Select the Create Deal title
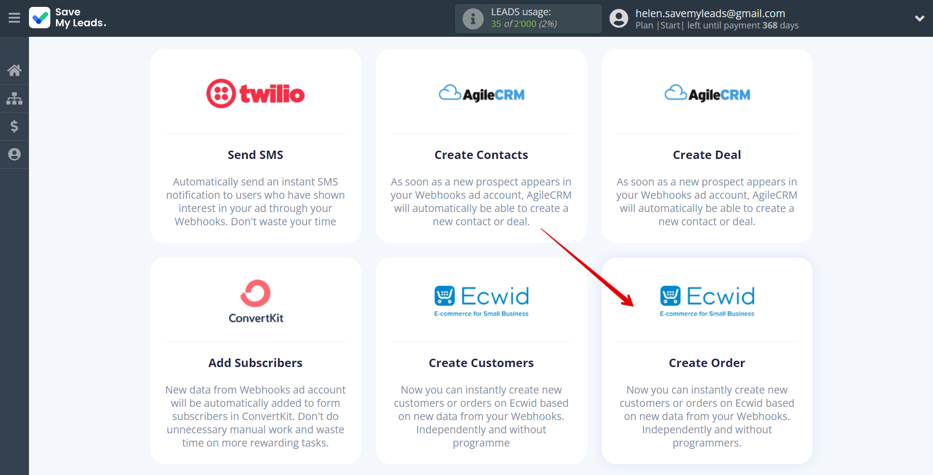The width and height of the screenshot is (933, 475). click(707, 155)
